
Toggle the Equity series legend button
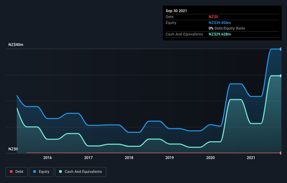point(41,172)
